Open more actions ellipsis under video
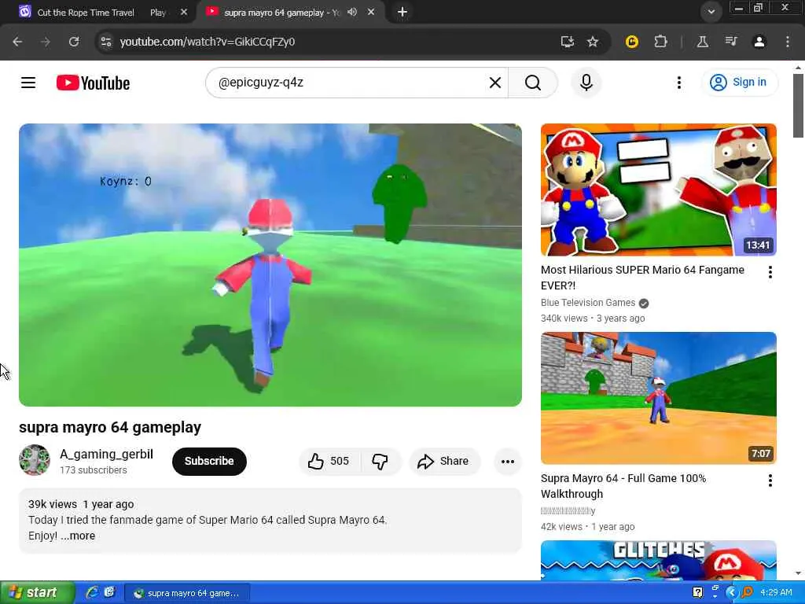This screenshot has width=805, height=604. 508,461
